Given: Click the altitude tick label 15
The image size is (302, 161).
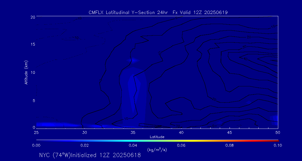Looking at the screenshot, I should tap(33, 44).
